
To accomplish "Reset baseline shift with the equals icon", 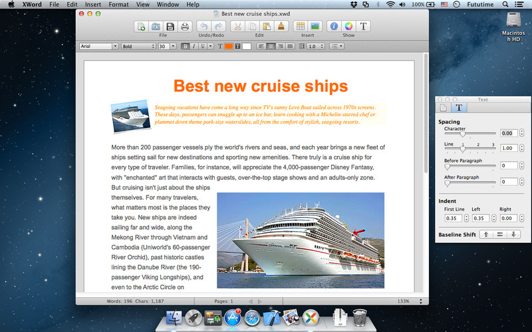I will [500, 234].
